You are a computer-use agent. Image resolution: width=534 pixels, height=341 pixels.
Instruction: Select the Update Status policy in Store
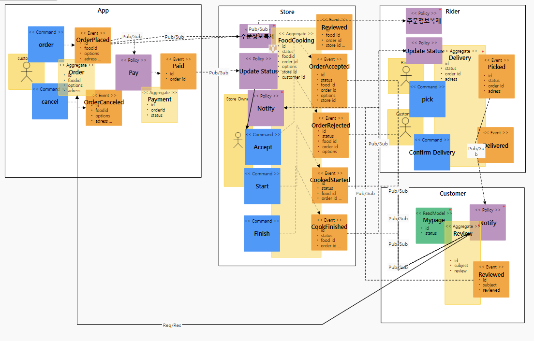pos(258,71)
